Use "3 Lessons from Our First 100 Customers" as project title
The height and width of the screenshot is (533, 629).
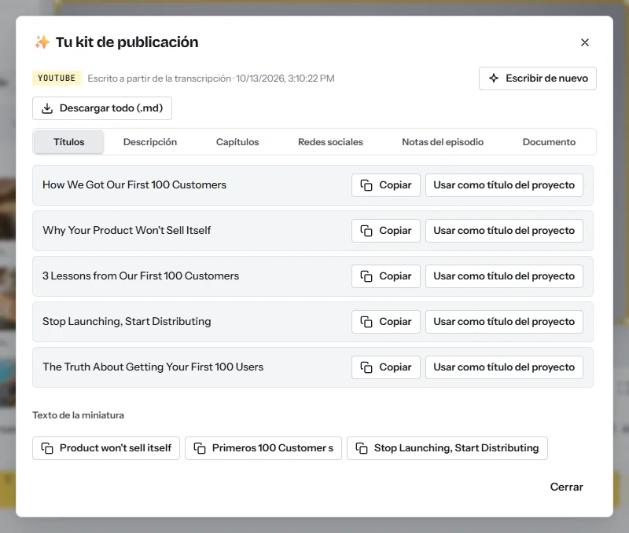[504, 276]
